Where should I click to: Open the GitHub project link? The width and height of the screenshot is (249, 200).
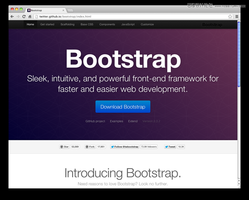pos(95,121)
